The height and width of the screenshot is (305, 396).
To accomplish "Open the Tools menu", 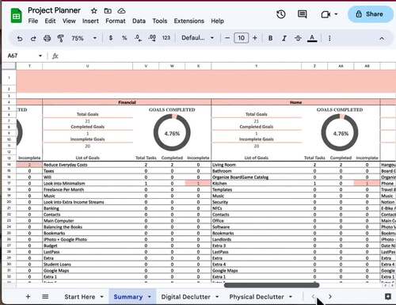I will [x=160, y=21].
